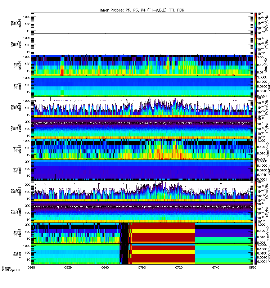Click the color bar beside the the fff edc34 panel

[x=255, y=191]
